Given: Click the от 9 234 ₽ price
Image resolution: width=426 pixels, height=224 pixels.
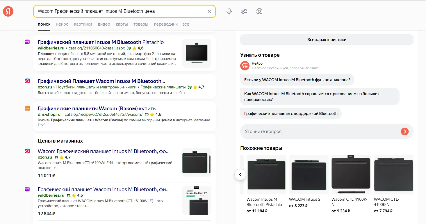Looking at the screenshot, I should click(341, 211).
